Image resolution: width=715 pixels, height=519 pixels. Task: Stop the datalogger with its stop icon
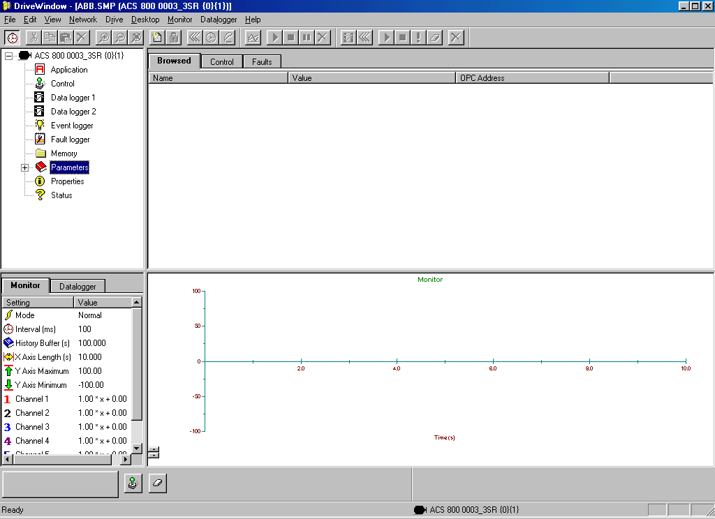402,38
